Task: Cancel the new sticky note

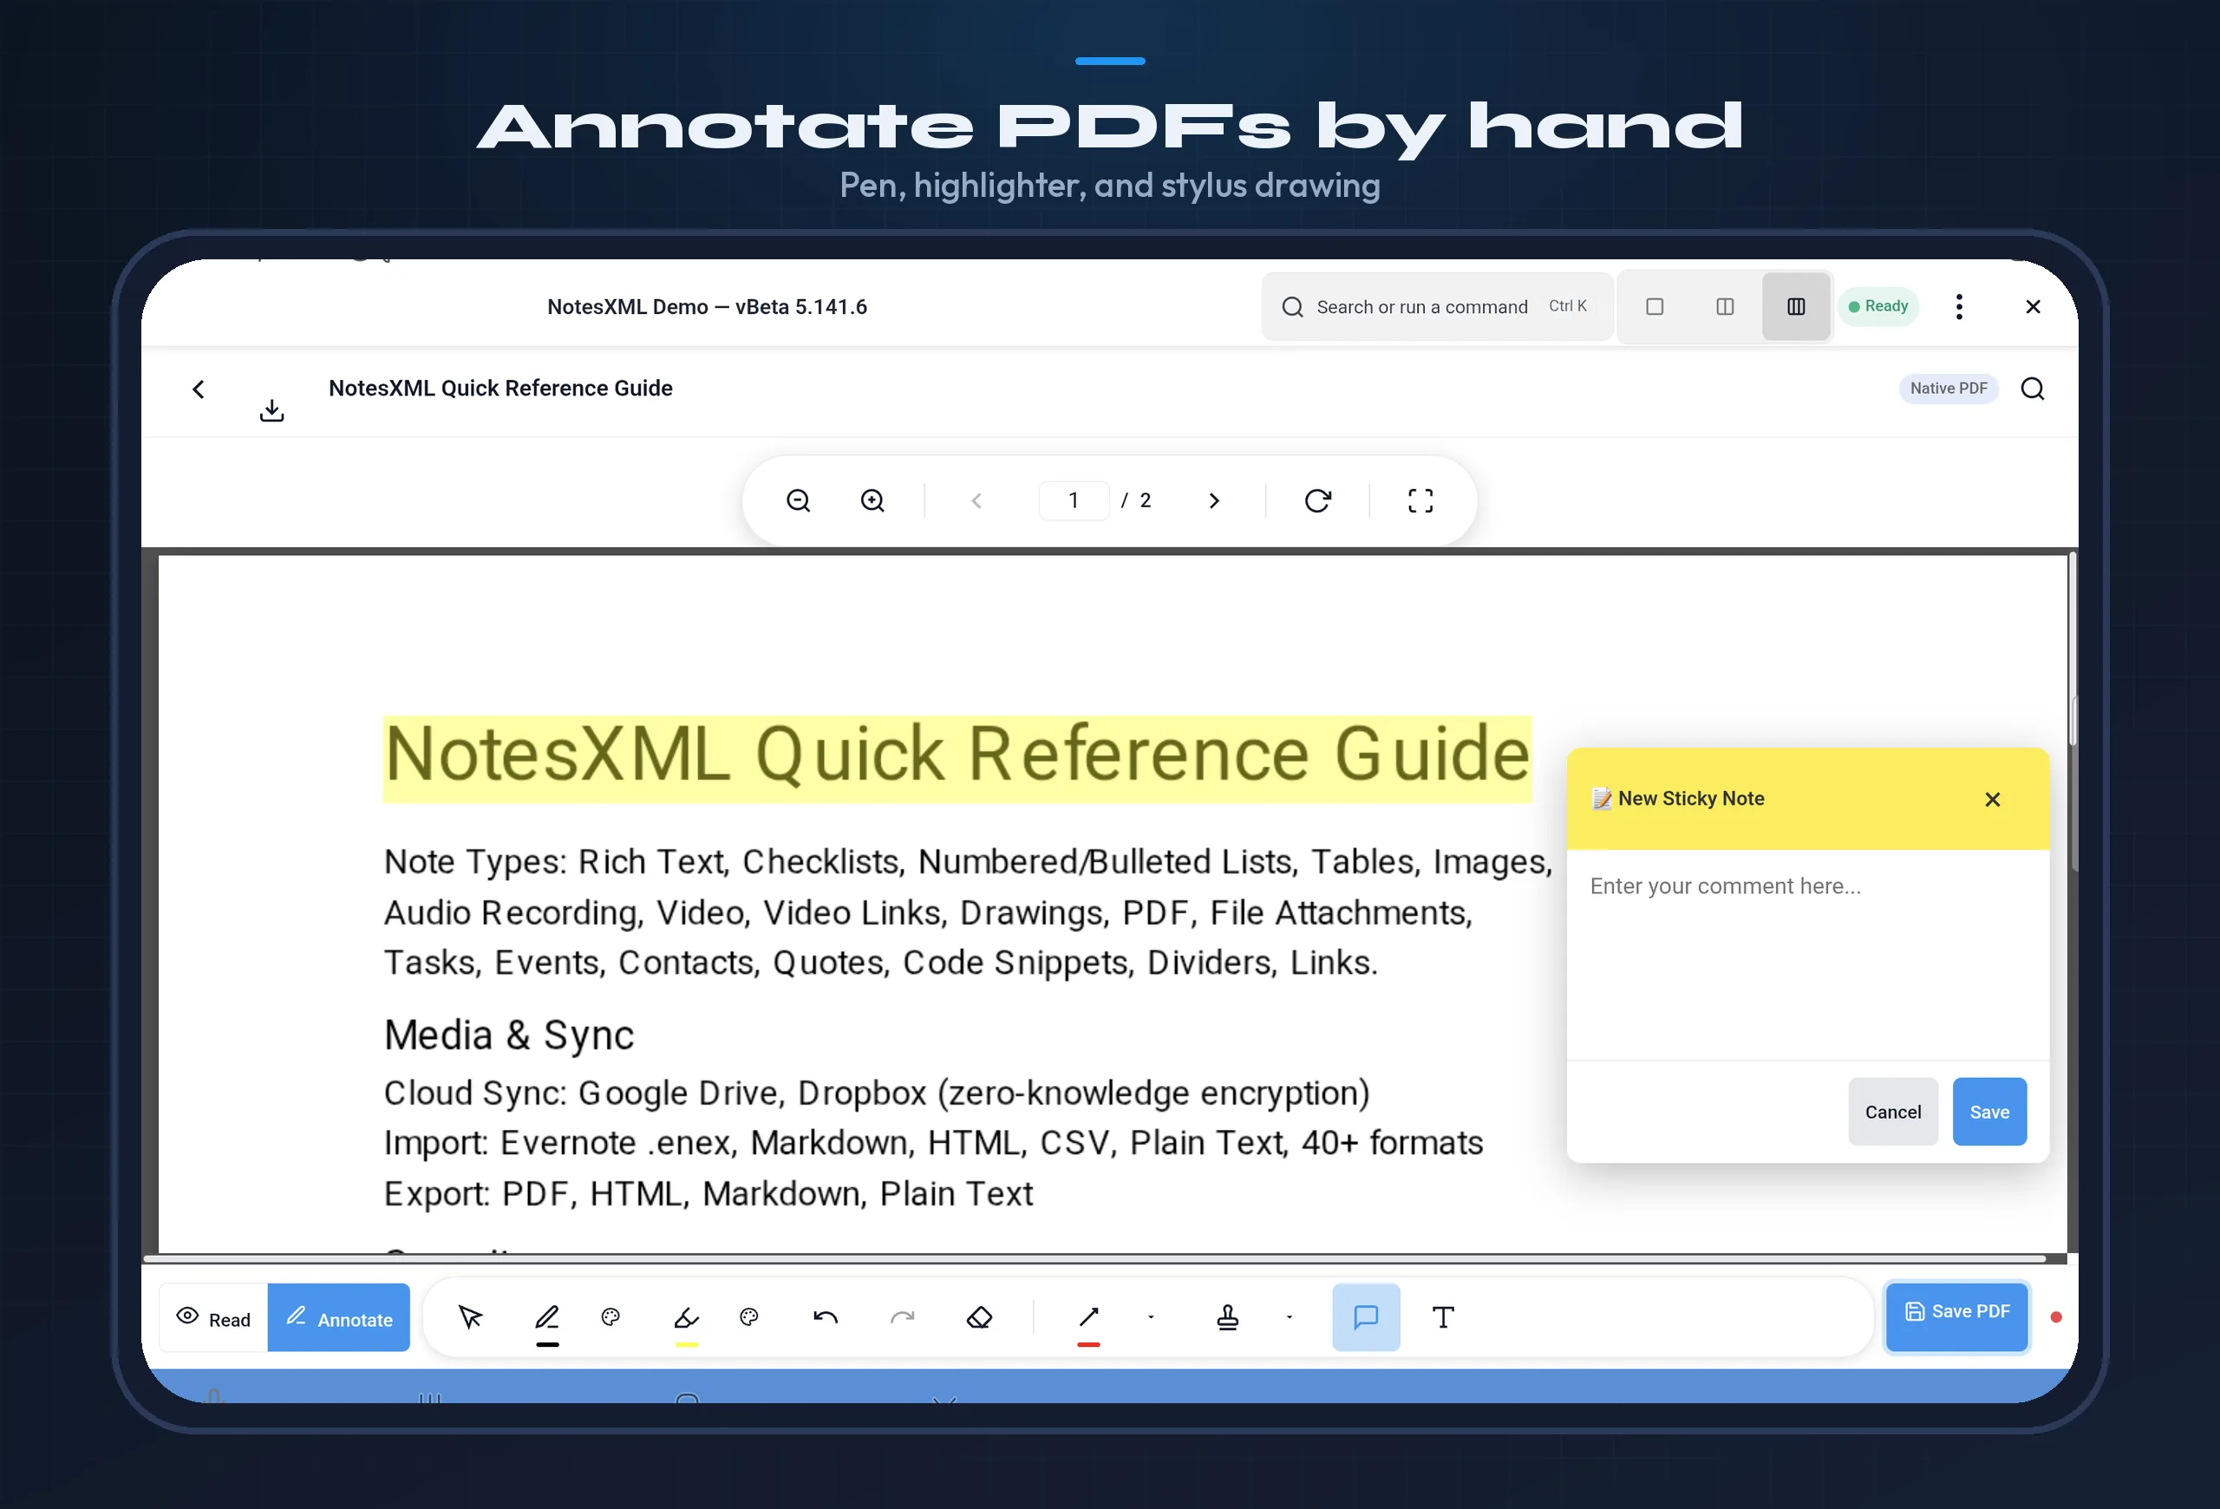Action: tap(1892, 1112)
